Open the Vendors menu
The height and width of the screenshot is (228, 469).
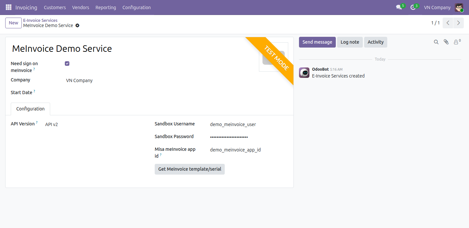(x=80, y=7)
